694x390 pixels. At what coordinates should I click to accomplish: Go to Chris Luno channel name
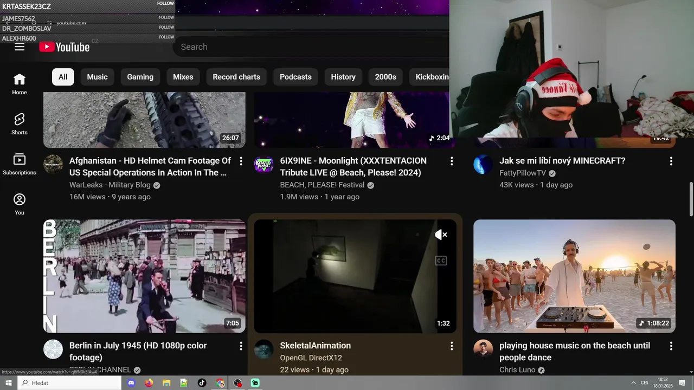pos(517,370)
